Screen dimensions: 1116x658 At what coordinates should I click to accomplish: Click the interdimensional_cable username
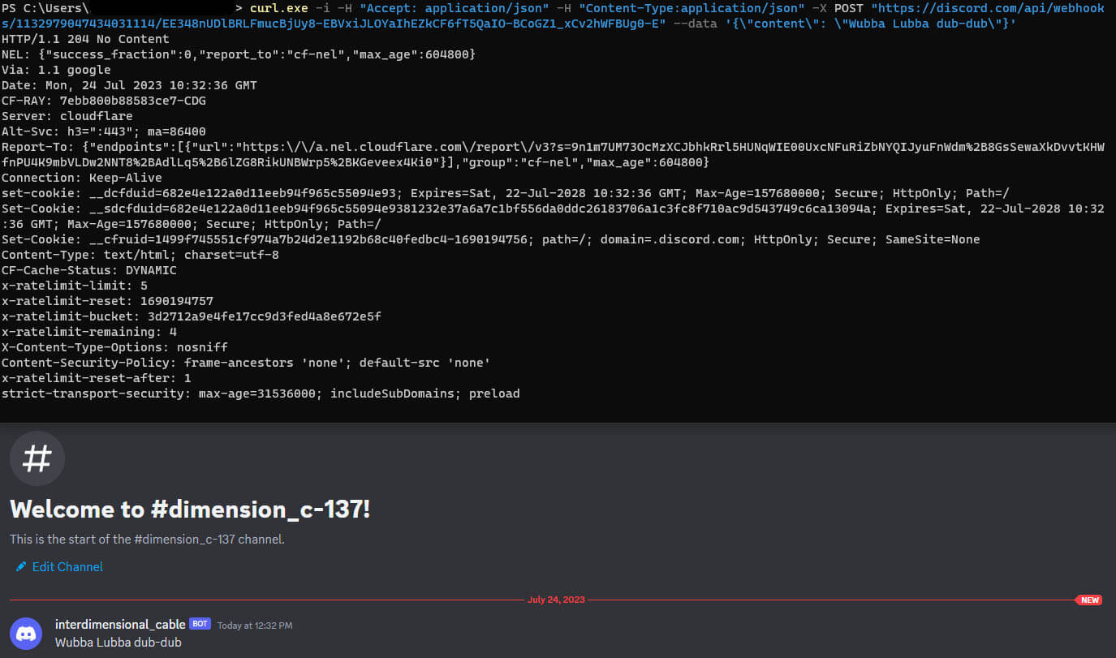point(120,624)
